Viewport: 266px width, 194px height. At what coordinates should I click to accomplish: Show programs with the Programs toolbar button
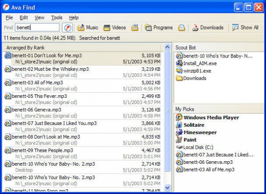[159, 27]
